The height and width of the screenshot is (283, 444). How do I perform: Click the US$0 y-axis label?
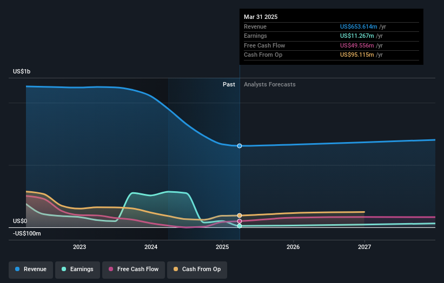tap(20, 221)
